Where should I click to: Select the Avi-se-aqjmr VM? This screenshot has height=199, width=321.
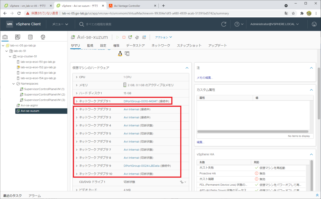30,105
